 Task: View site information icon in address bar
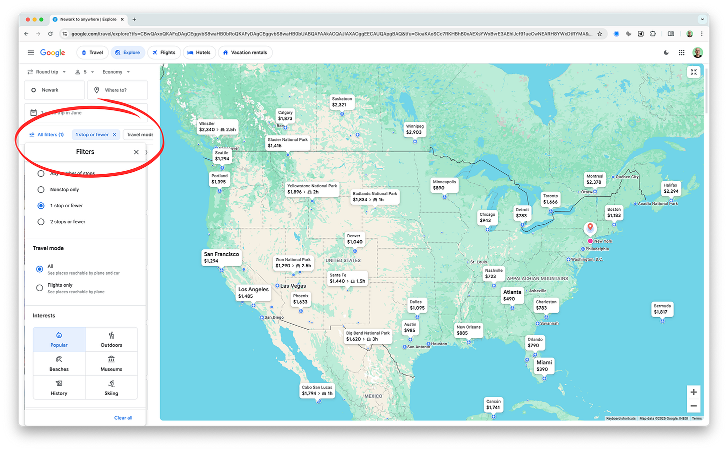[x=64, y=34]
